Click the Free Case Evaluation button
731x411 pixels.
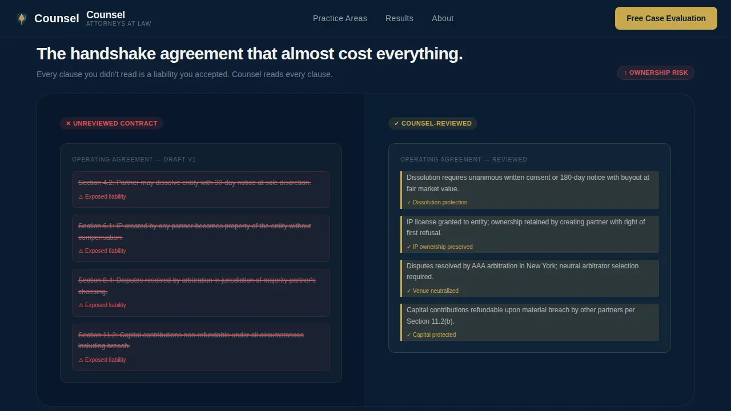click(666, 18)
